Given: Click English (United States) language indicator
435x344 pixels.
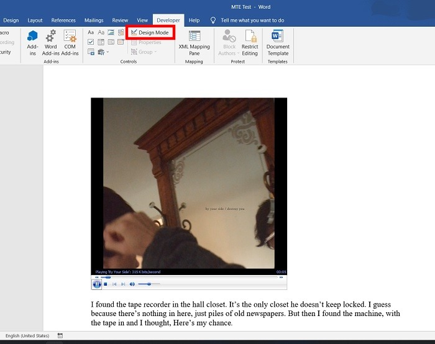Looking at the screenshot, I should (27, 336).
